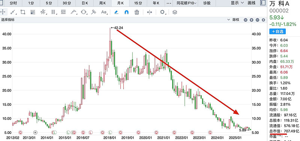300x141 pixels.
Task: Open more periods via the ··· tab
Action: coord(168,3)
